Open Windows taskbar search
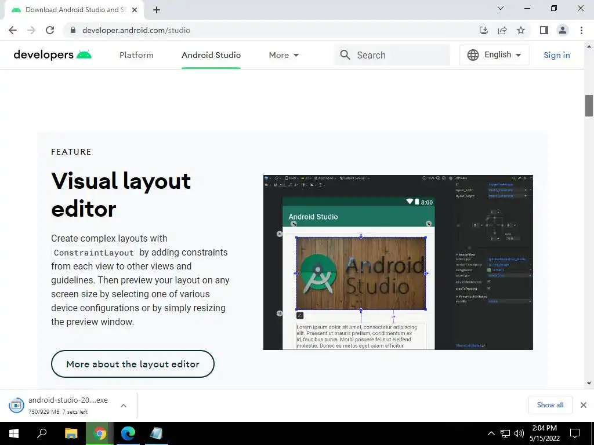 tap(42, 433)
